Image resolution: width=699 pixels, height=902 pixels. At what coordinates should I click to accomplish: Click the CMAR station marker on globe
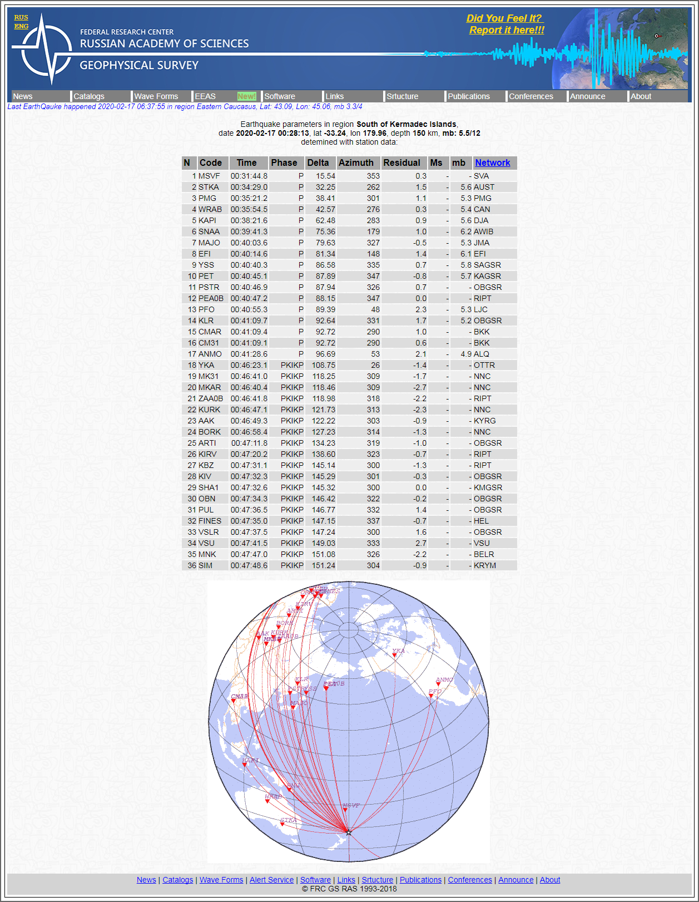pyautogui.click(x=234, y=701)
